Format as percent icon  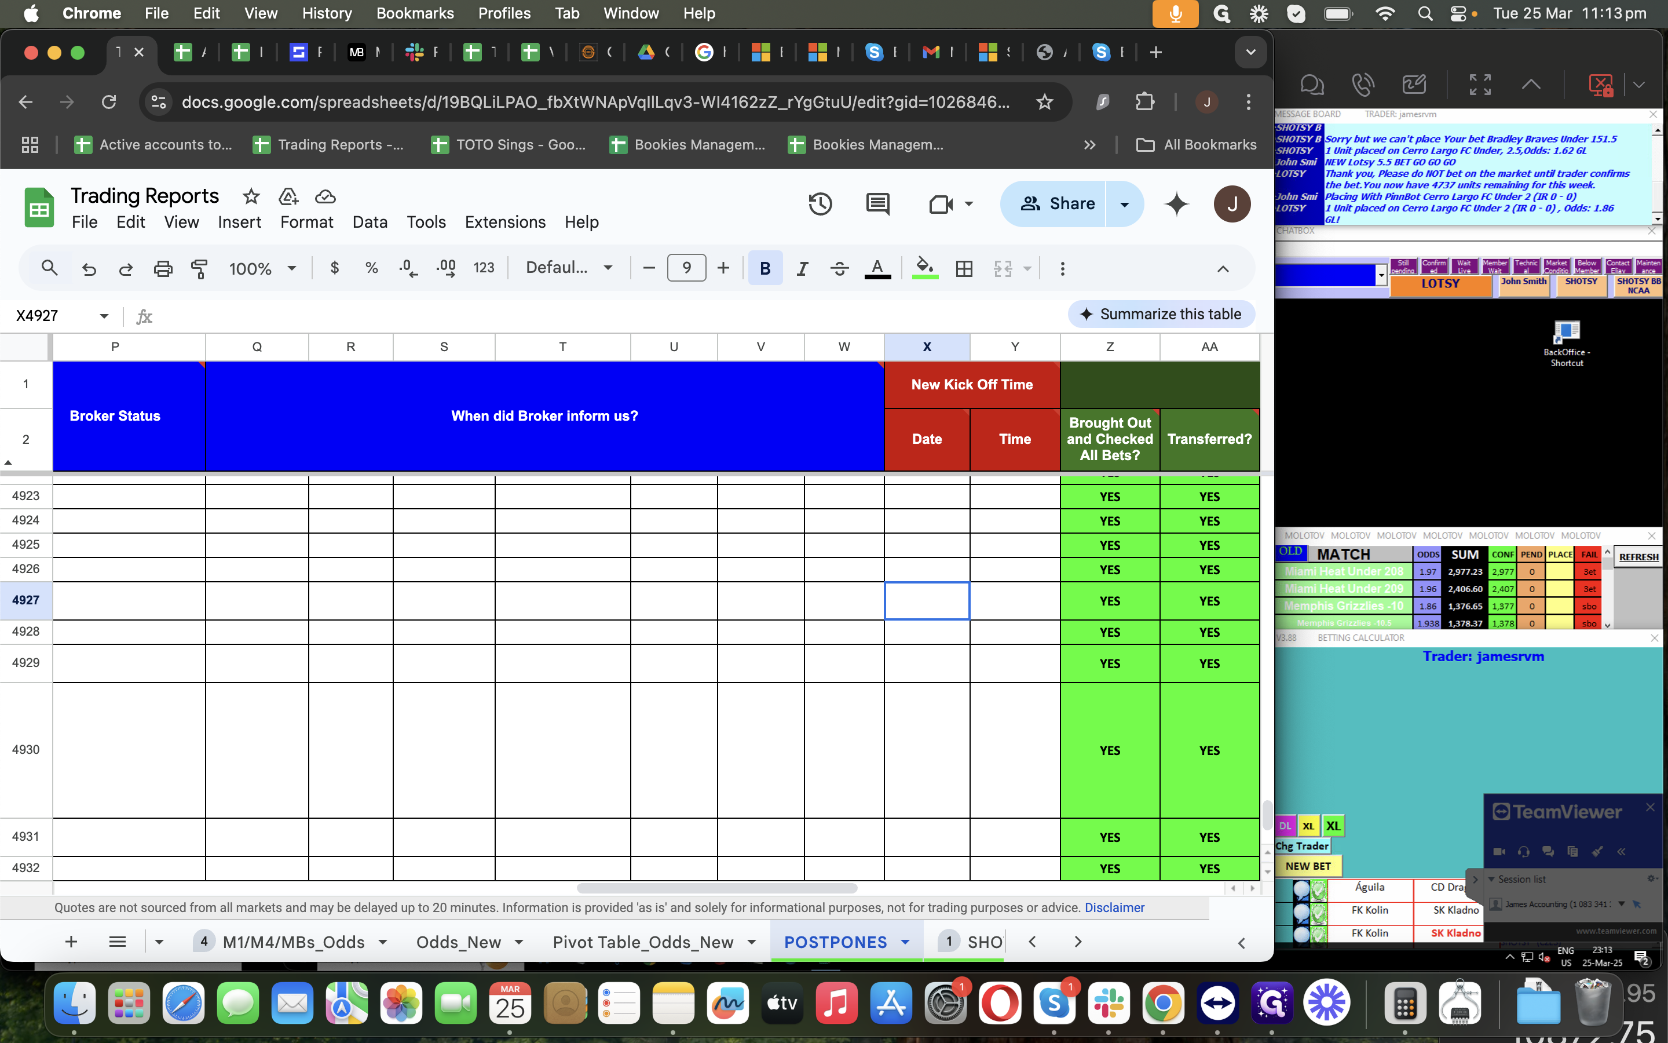coord(371,268)
